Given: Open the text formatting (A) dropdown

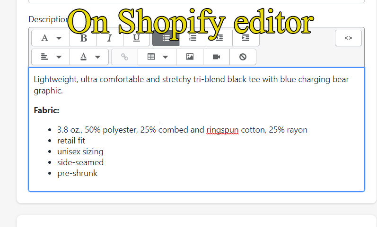Looking at the screenshot, I should coord(51,38).
